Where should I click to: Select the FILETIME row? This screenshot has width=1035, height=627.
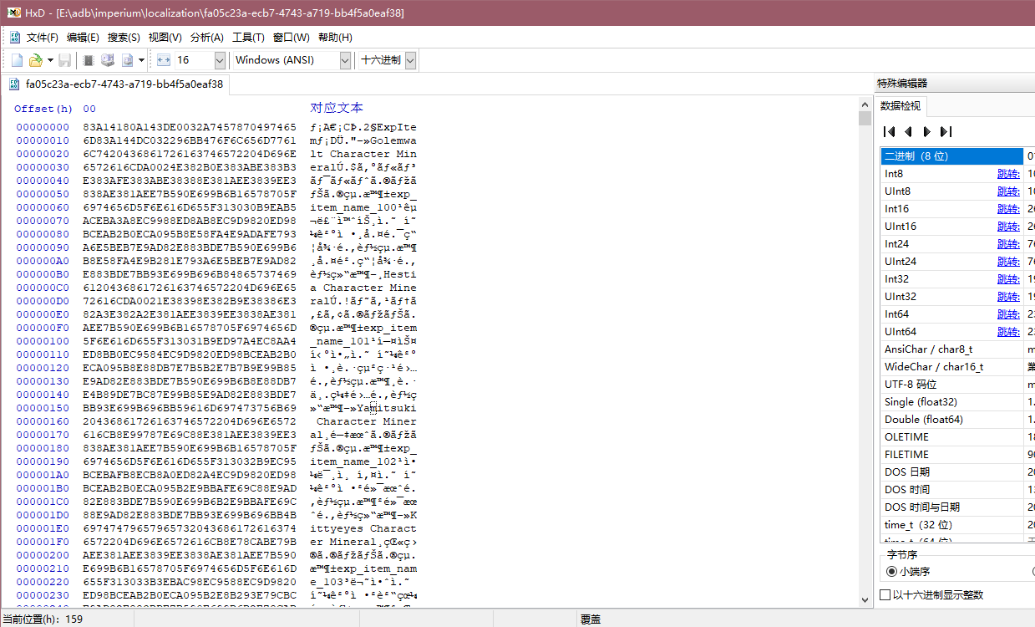pos(957,455)
